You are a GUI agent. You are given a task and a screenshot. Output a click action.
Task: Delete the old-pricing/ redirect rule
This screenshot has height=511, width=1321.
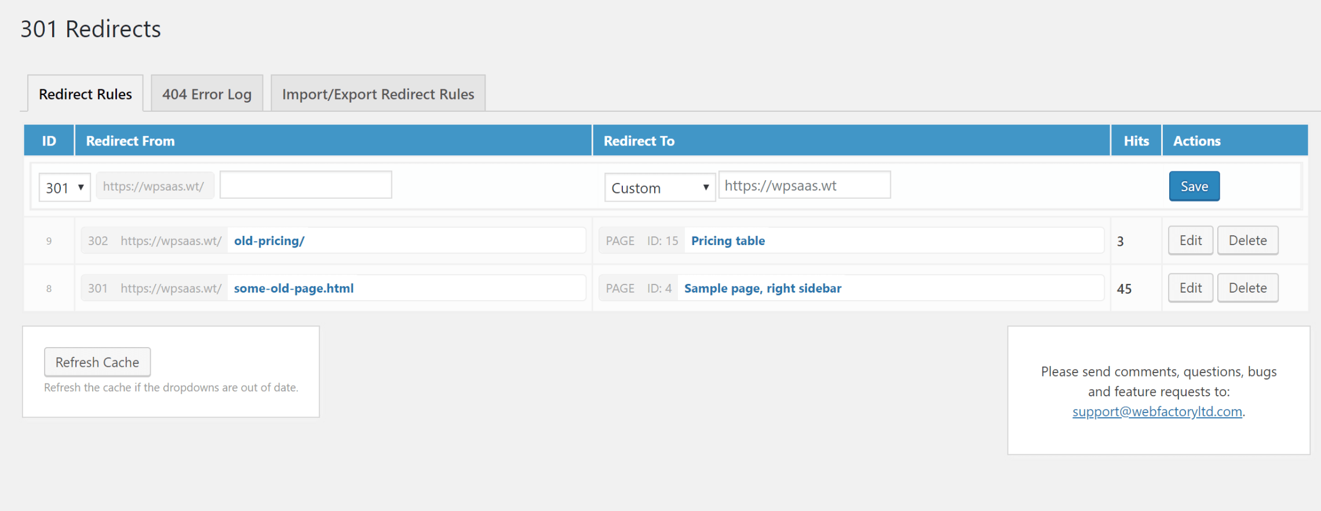1247,240
